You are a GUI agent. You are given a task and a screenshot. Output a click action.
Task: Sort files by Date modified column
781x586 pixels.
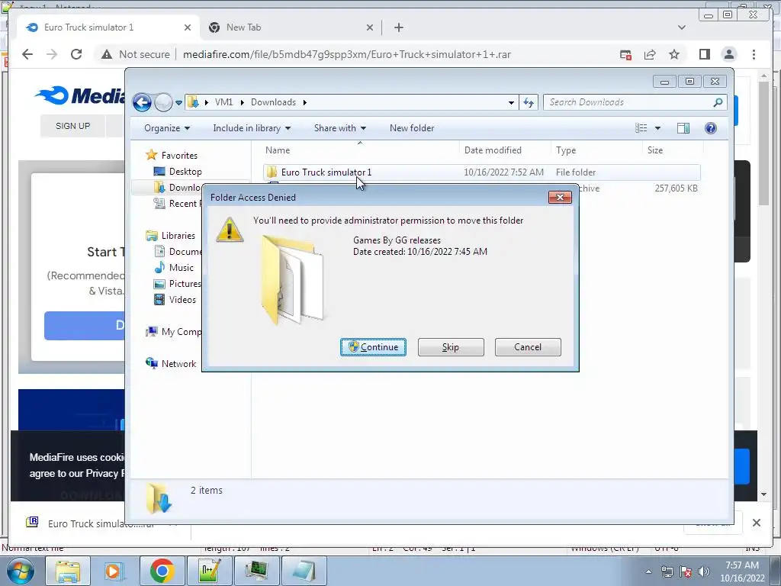coord(505,150)
